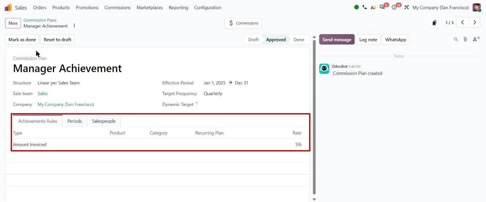This screenshot has width=486, height=202.
Task: Go to the previous record arrow
Action: 462,22
